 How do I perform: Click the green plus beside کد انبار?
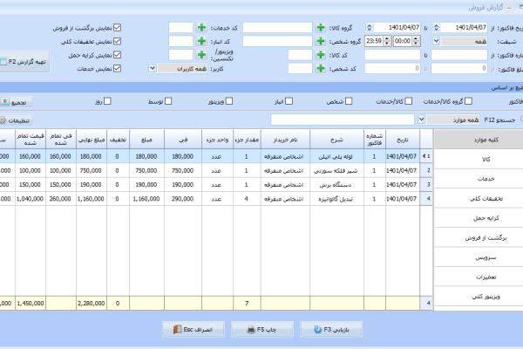pyautogui.click(x=201, y=41)
